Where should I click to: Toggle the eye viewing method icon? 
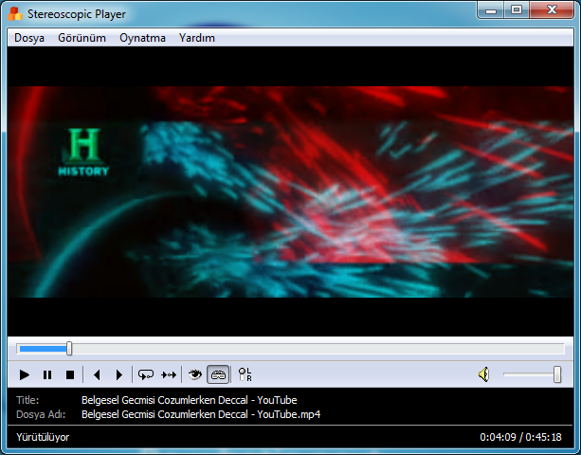(x=195, y=375)
